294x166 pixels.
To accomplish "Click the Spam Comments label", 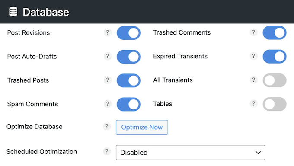I will 32,104.
